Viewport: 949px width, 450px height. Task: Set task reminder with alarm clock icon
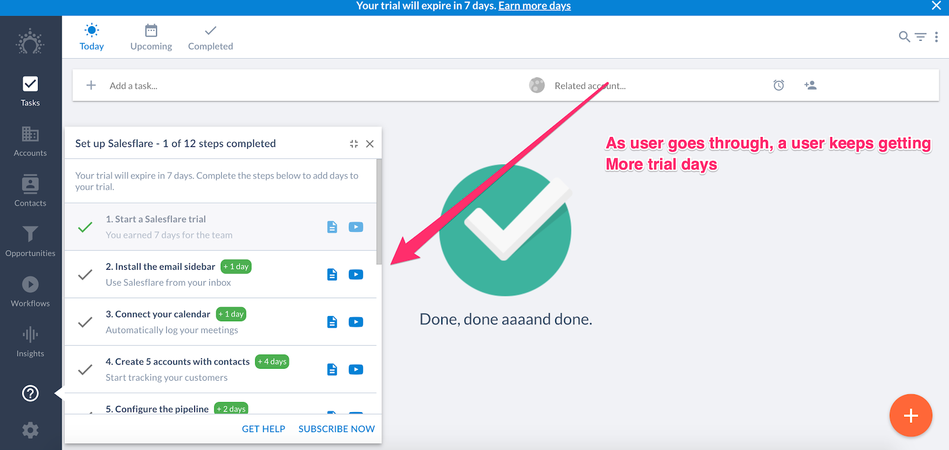(779, 85)
